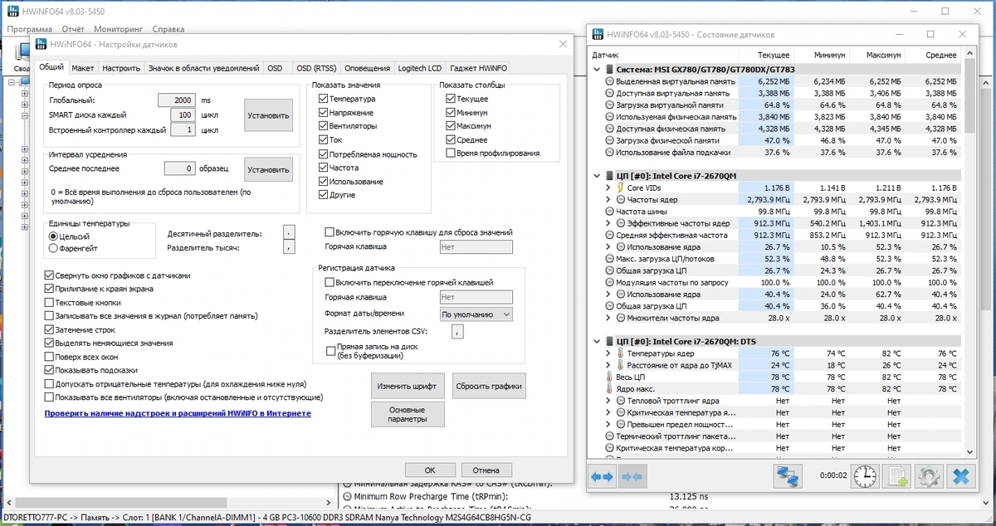996x526 pixels.
Task: Start logging with the sheet-plus icon
Action: 896,476
